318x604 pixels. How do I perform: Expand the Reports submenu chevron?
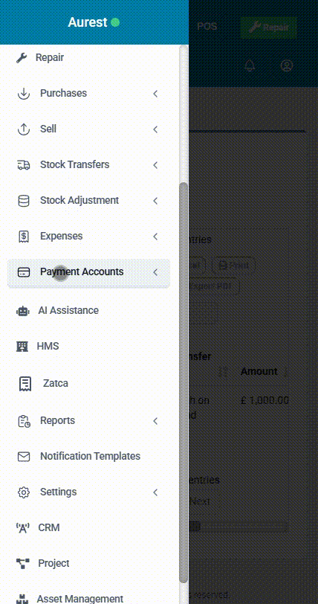(x=155, y=421)
